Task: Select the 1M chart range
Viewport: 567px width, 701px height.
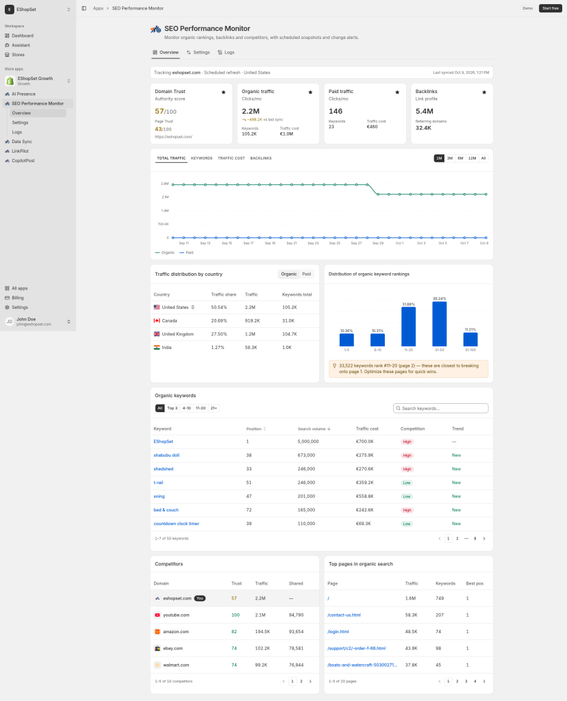Action: [x=439, y=158]
